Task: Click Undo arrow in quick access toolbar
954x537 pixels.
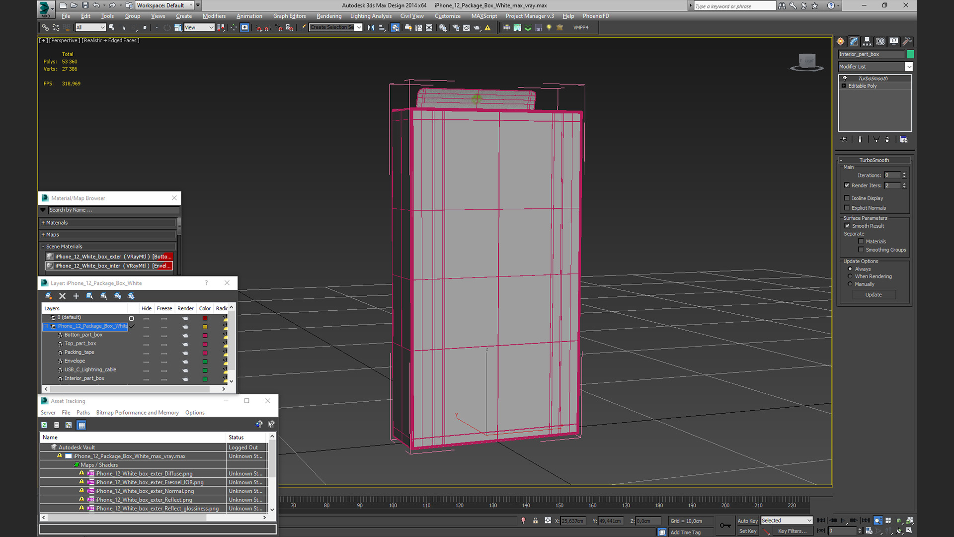Action: coord(96,5)
